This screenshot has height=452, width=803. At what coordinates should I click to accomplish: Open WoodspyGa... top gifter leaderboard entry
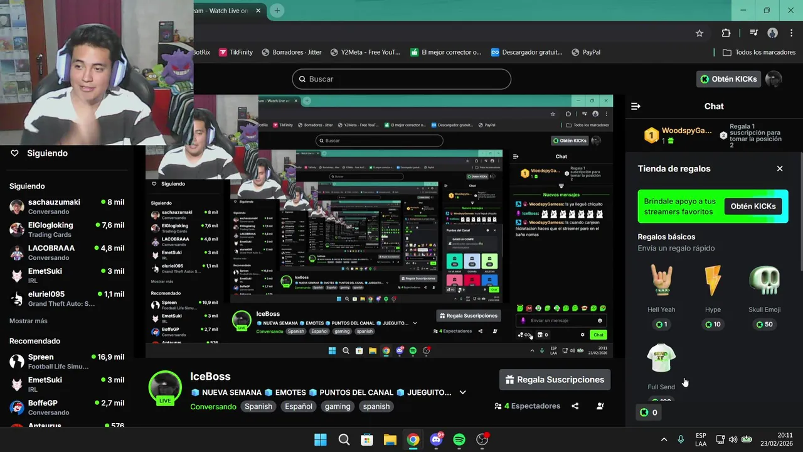[x=678, y=135]
